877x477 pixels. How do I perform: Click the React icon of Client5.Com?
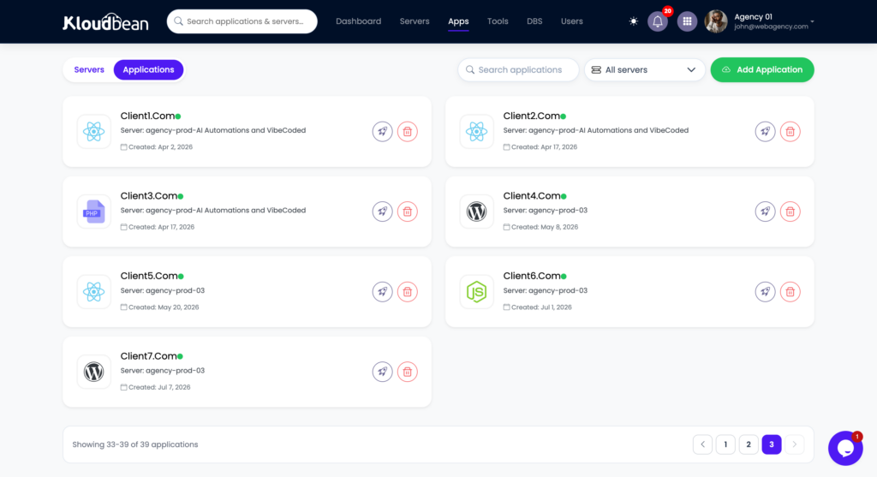pyautogui.click(x=94, y=291)
